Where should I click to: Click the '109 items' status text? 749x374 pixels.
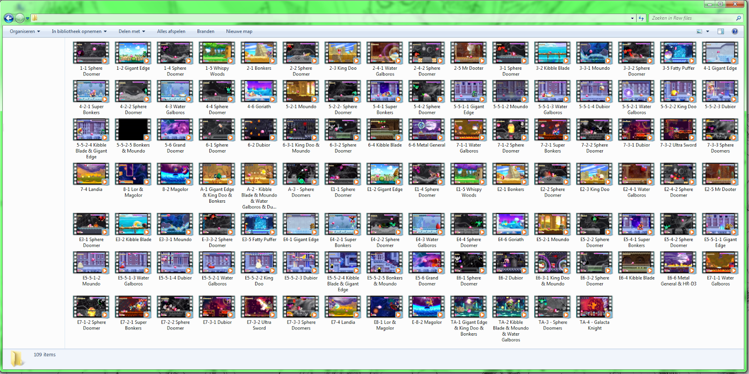(x=44, y=355)
